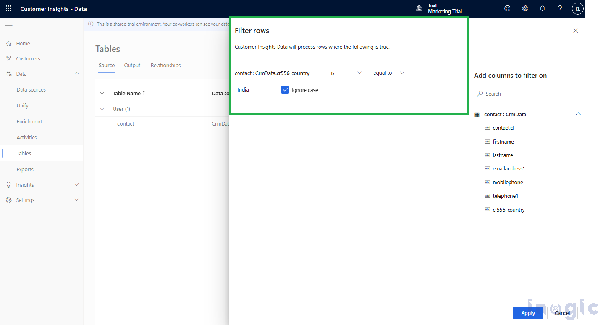The image size is (603, 325).
Task: Click the environment picker icon near Trial
Action: click(x=419, y=8)
